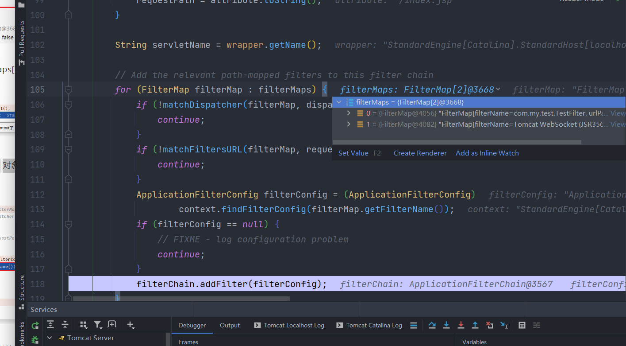Click the Step Over debugger icon
This screenshot has width=626, height=346.
pyautogui.click(x=432, y=325)
